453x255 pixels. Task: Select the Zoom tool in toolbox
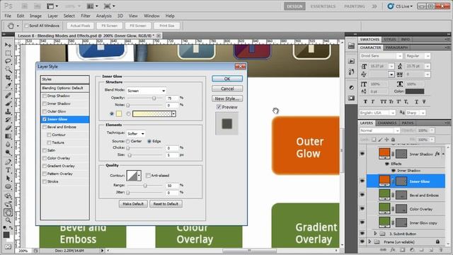8,220
